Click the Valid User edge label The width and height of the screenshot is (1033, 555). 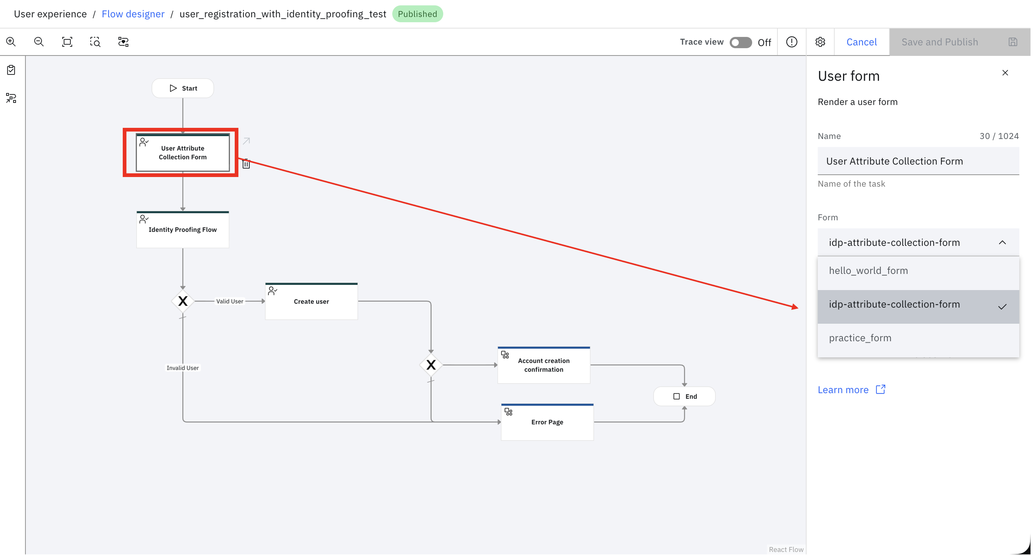pyautogui.click(x=230, y=301)
